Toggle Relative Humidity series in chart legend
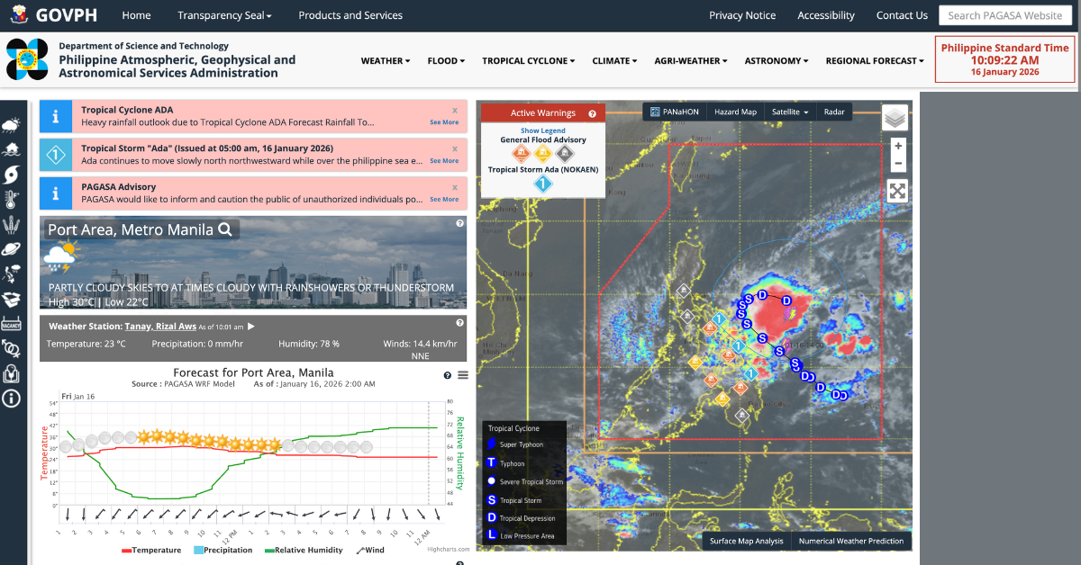This screenshot has width=1081, height=565. click(304, 550)
